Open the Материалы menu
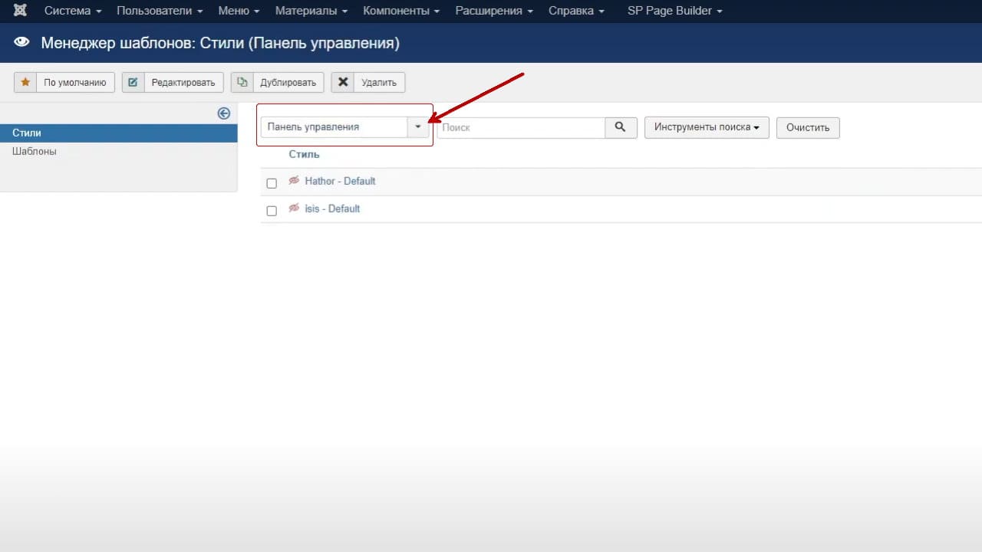The height and width of the screenshot is (552, 982). (x=311, y=11)
